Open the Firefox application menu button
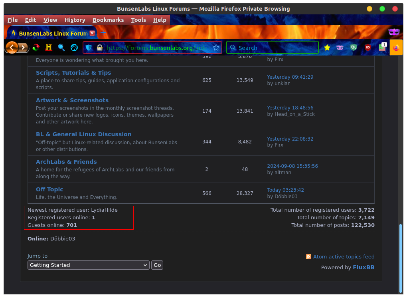407x298 pixels. click(396, 48)
